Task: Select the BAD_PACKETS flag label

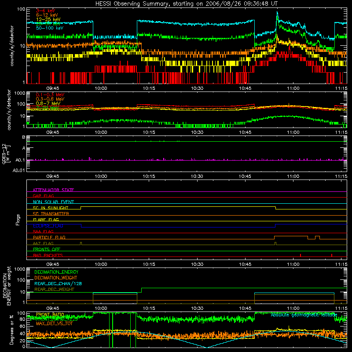Action: click(48, 255)
